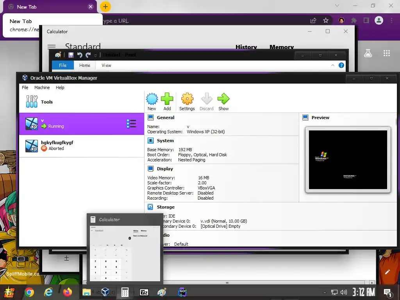Click the volume speaker tray icon
The width and height of the screenshot is (400, 300).
(344, 292)
